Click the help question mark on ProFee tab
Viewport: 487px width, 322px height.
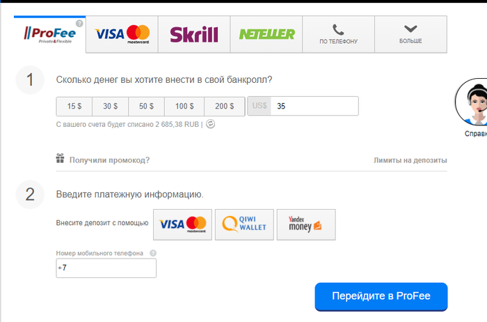click(79, 23)
